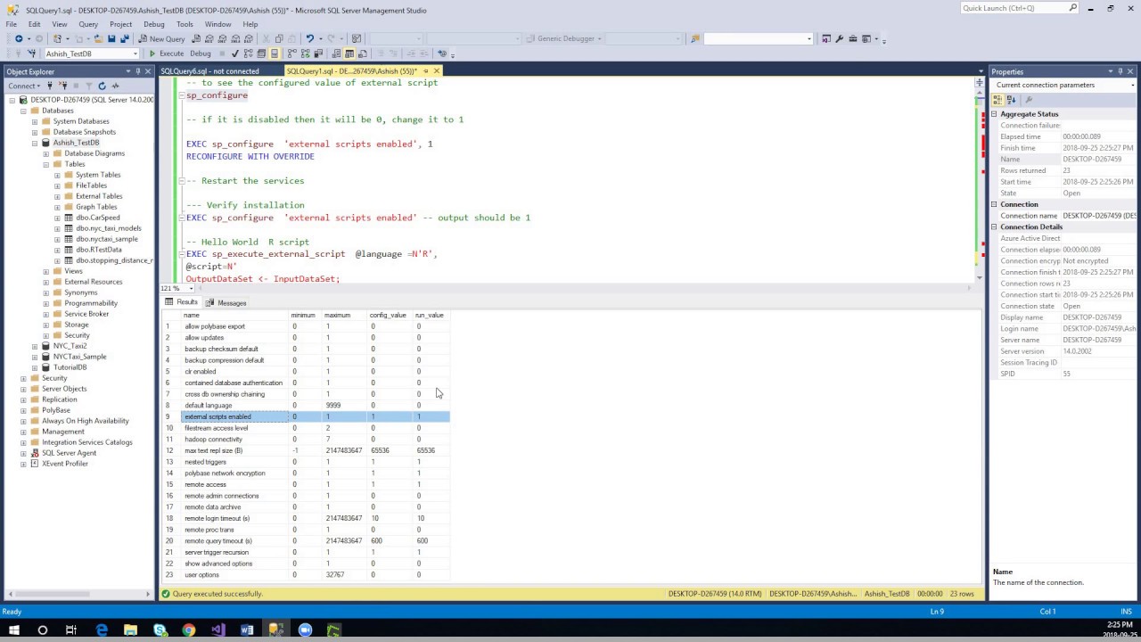Open the Ashish_TestDB database dropdown
The height and width of the screenshot is (642, 1141).
[x=135, y=53]
